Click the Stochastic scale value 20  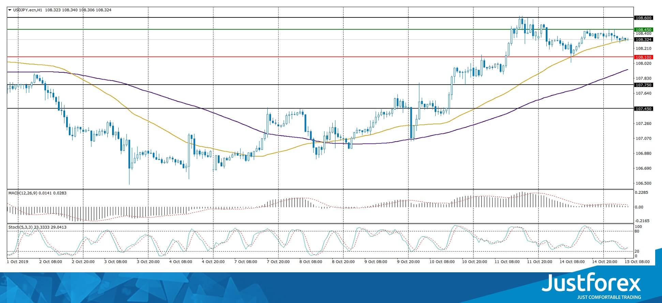pyautogui.click(x=637, y=251)
